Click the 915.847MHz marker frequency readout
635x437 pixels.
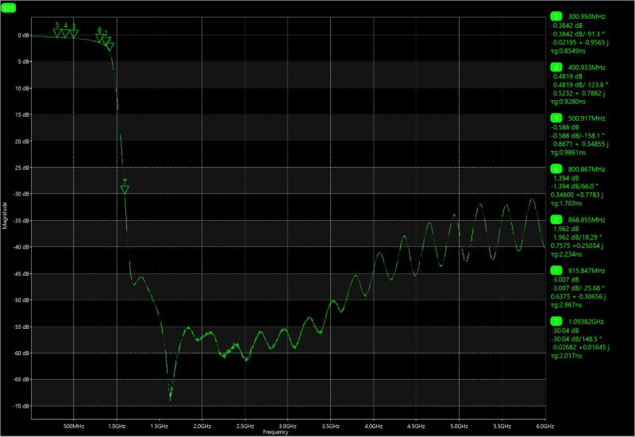tap(587, 271)
